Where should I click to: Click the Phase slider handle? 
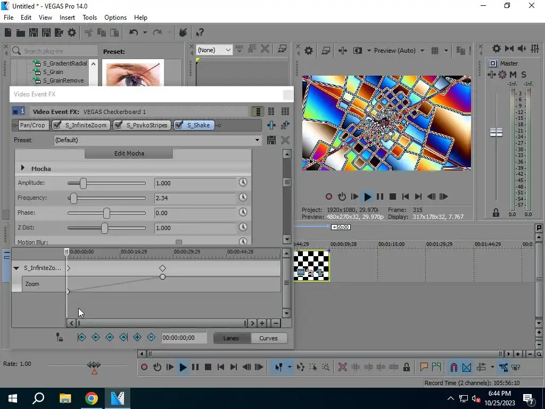[x=106, y=213]
